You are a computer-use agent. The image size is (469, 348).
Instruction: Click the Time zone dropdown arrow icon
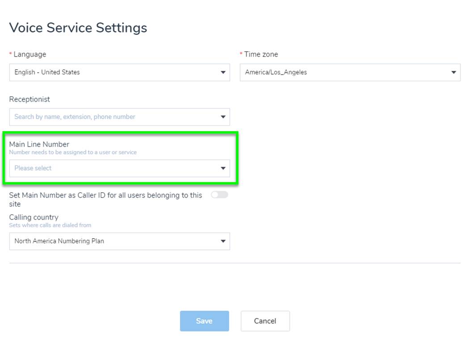454,72
